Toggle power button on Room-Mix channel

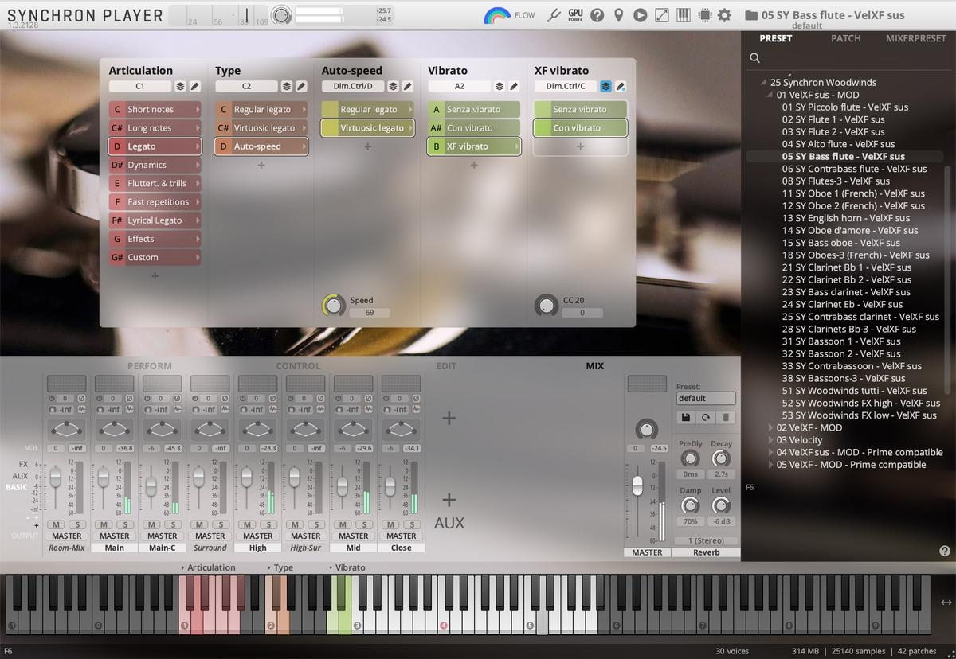coord(53,398)
